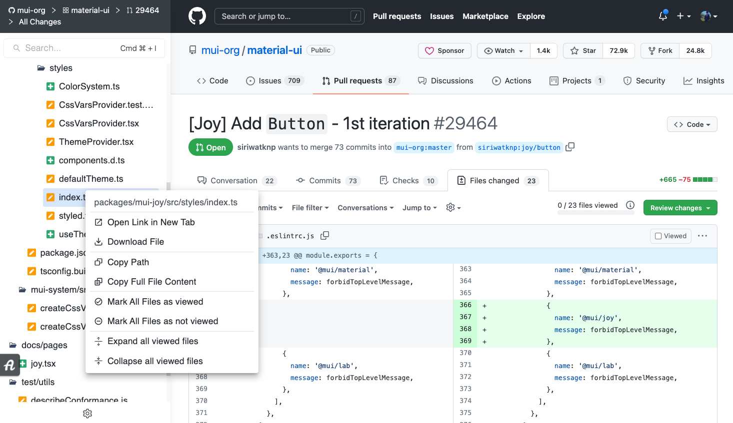Focus the sidebar Search field
This screenshot has height=423, width=733.
pyautogui.click(x=84, y=48)
